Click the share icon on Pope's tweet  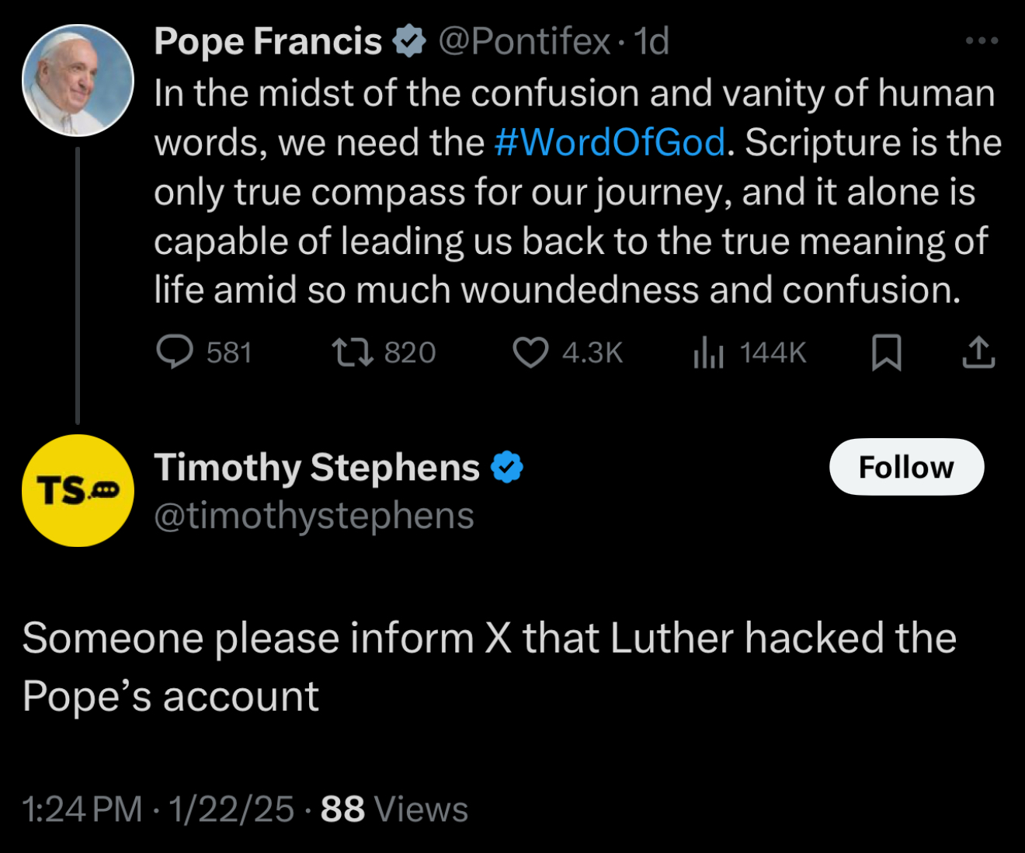[978, 353]
